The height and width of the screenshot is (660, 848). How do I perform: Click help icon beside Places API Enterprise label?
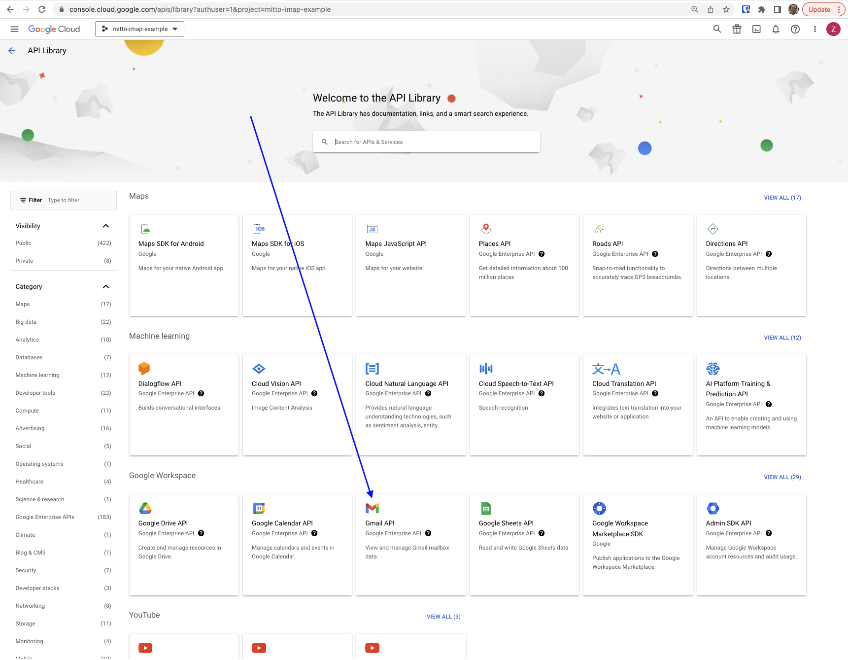click(x=542, y=254)
